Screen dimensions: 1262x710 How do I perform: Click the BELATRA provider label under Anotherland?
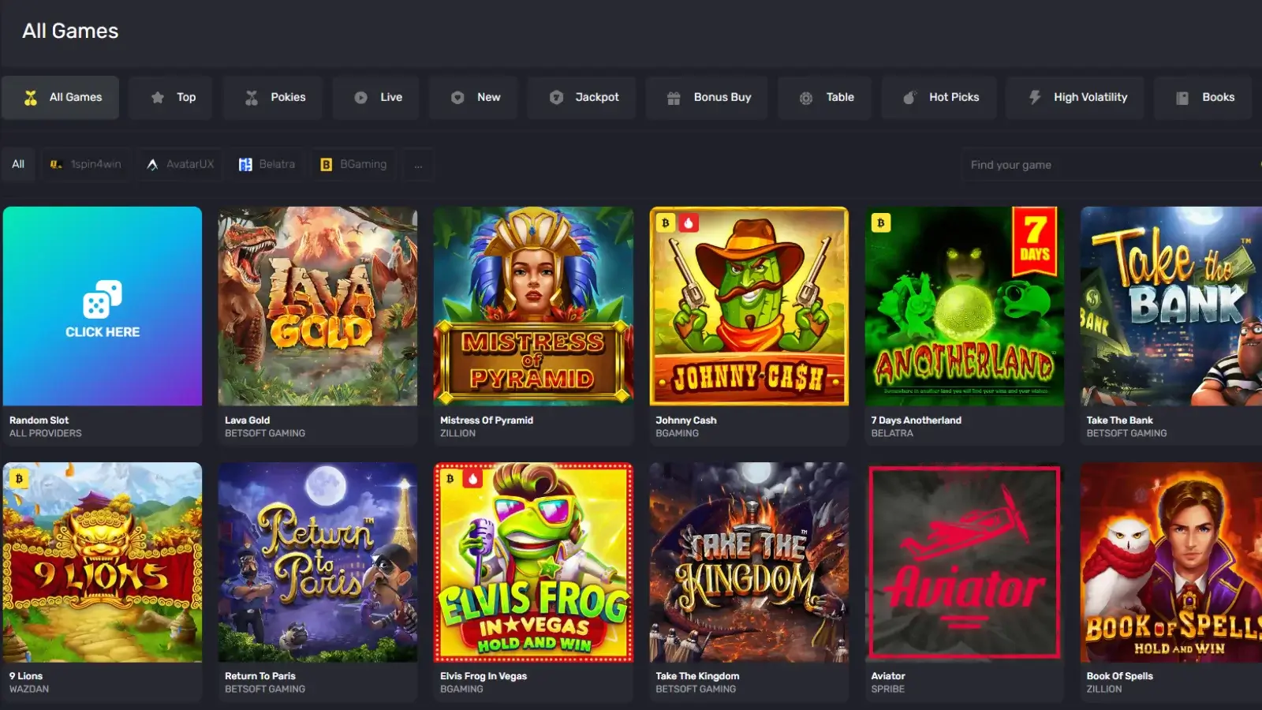(892, 433)
